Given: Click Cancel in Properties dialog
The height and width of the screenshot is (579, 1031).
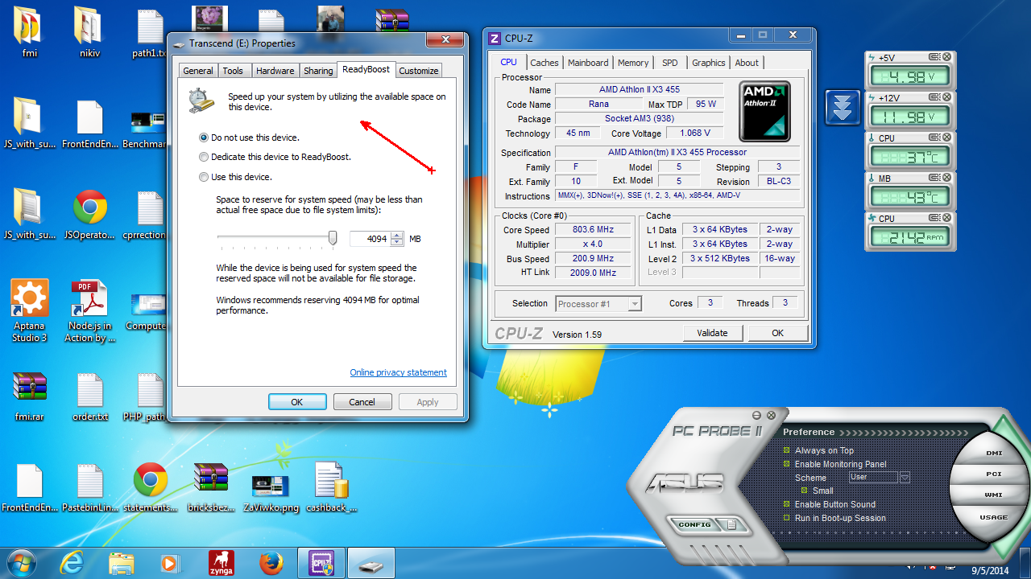Looking at the screenshot, I should (x=362, y=402).
